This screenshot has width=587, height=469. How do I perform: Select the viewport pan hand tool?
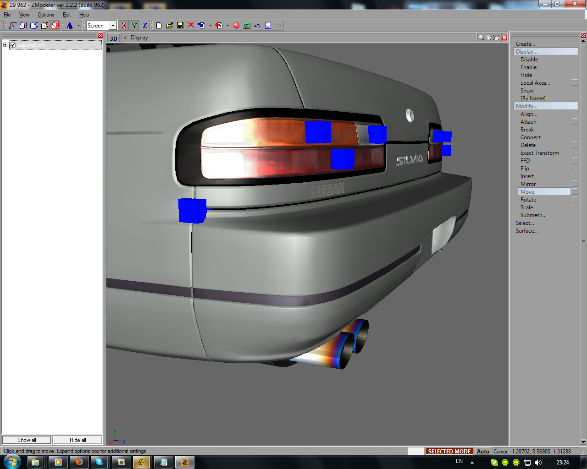pyautogui.click(x=489, y=38)
